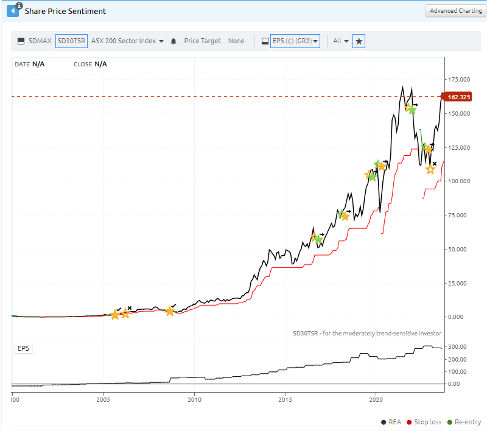The height and width of the screenshot is (431, 487).
Task: Click the hollow orange star near 2023
Action: point(430,169)
